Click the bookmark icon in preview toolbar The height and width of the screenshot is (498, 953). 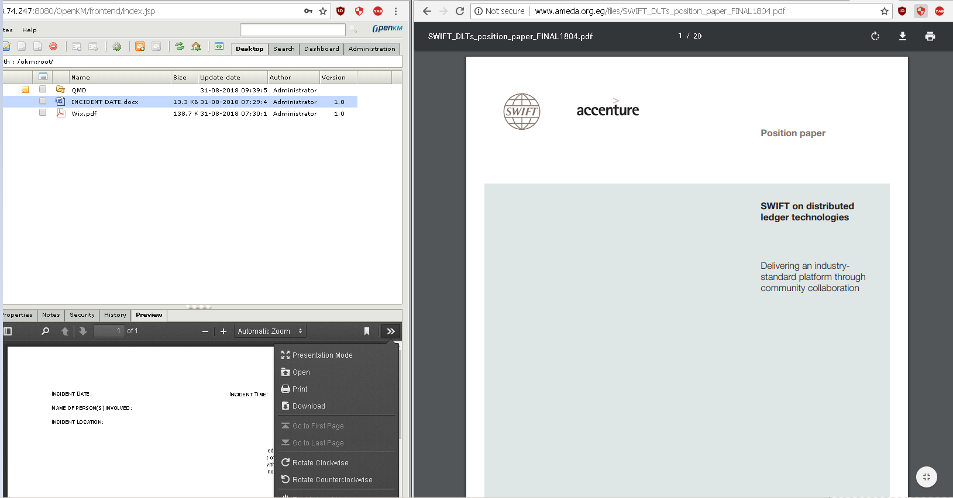367,331
